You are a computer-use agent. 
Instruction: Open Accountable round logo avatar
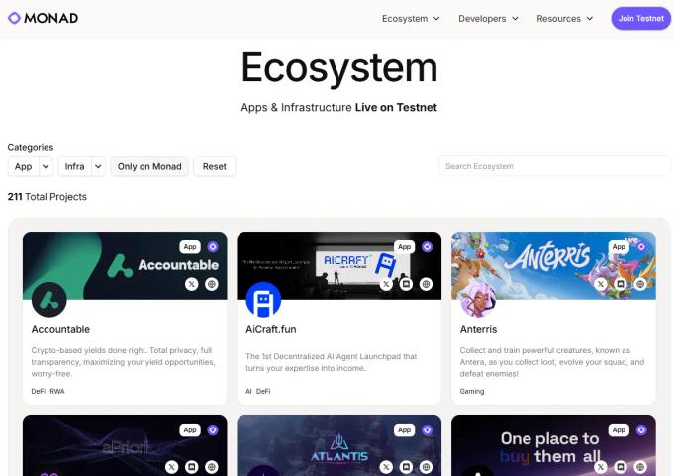(48, 300)
